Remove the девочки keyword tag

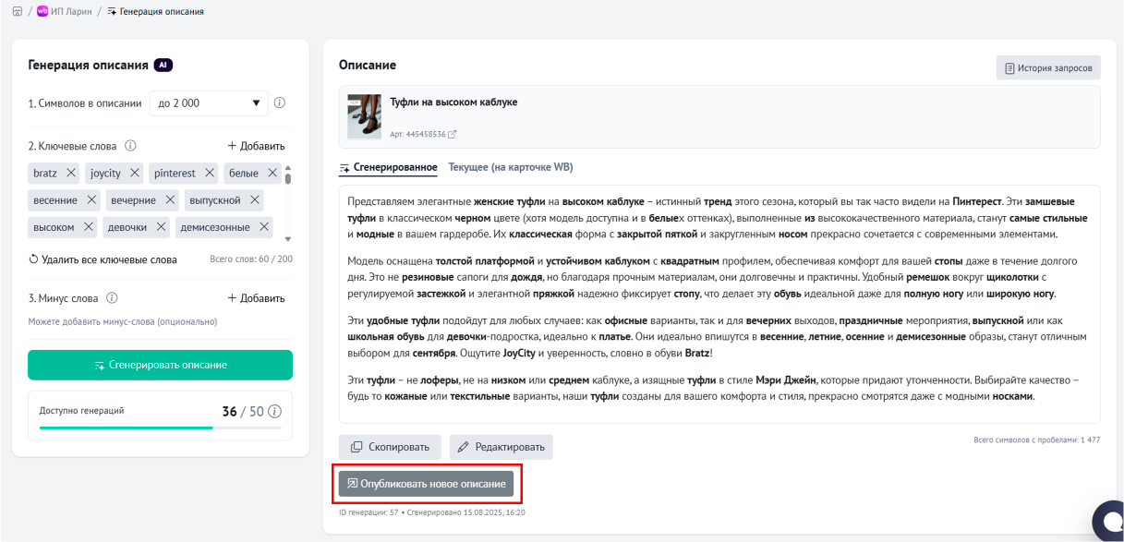(x=161, y=226)
